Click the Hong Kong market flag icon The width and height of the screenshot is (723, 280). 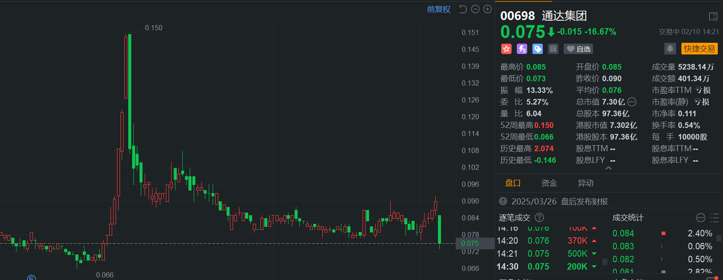pos(506,49)
